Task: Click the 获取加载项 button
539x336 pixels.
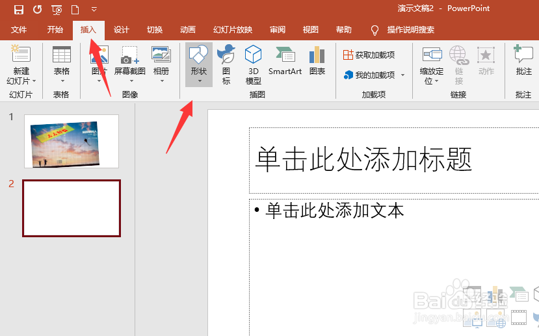Action: tap(369, 55)
